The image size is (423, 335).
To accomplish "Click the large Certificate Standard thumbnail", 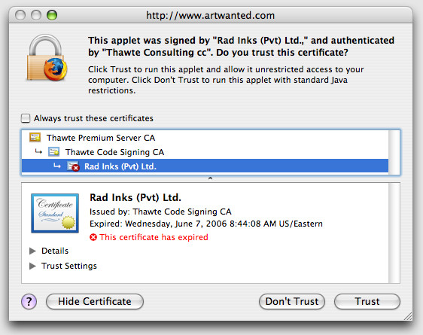I will [55, 213].
